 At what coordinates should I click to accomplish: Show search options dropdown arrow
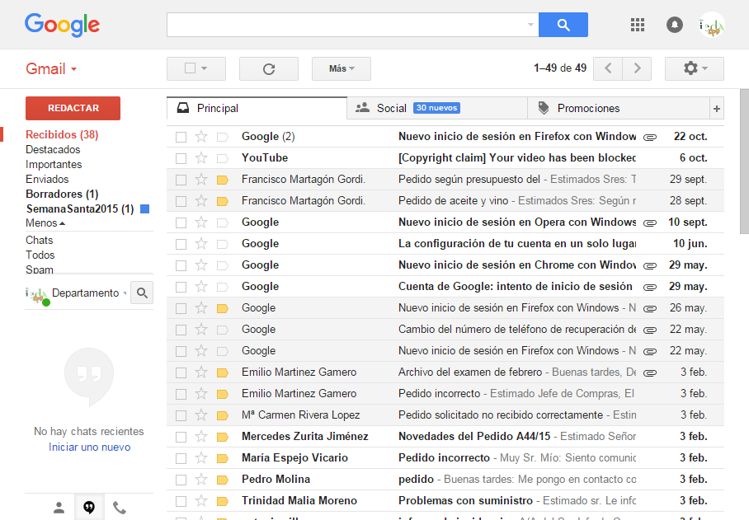click(530, 25)
